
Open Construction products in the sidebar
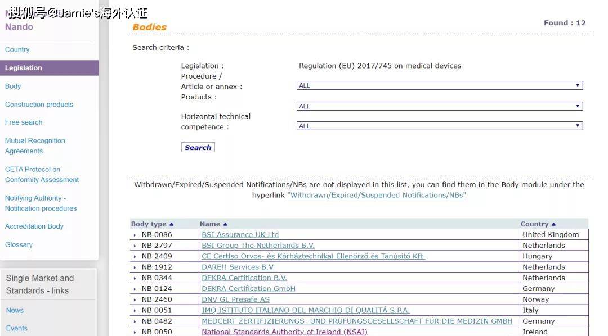(x=39, y=104)
